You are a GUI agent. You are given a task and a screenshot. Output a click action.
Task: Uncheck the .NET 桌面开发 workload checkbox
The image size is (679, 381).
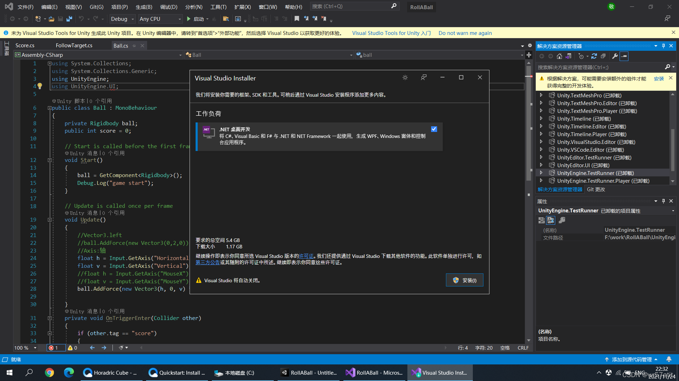point(434,129)
